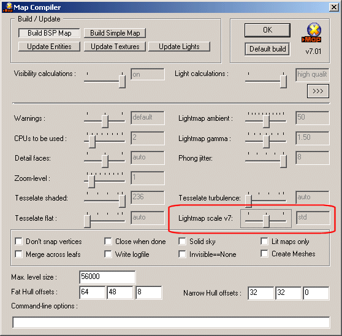Click the v7.01 version text
This screenshot has width=342, height=336.
click(x=313, y=52)
